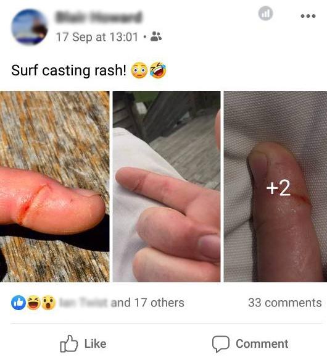Screen dimensions: 327x362
Task: Tap the thumbs-up outline Like icon
Action: pyautogui.click(x=68, y=343)
